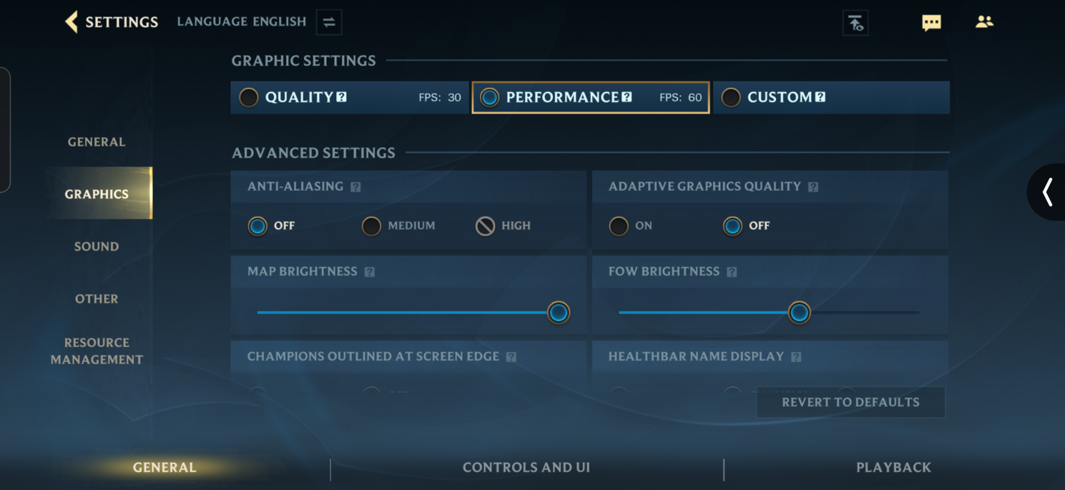The width and height of the screenshot is (1065, 490).
Task: Switch to Controls and UI tab
Action: point(526,467)
